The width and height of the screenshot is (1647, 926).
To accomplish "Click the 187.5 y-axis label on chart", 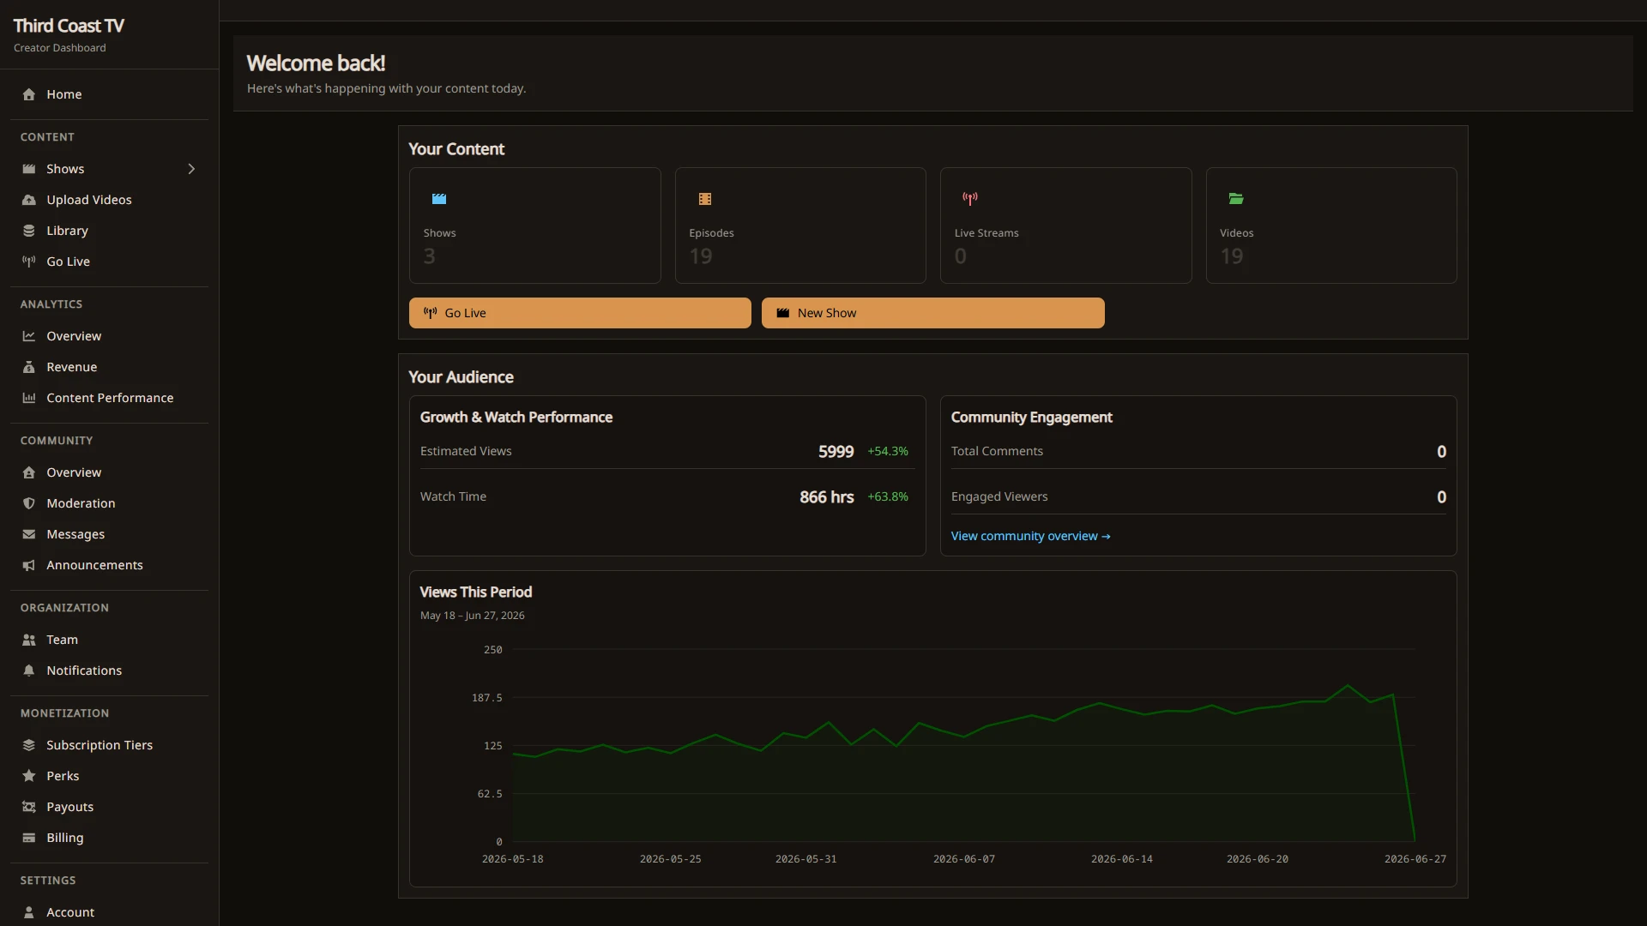I will tap(487, 698).
